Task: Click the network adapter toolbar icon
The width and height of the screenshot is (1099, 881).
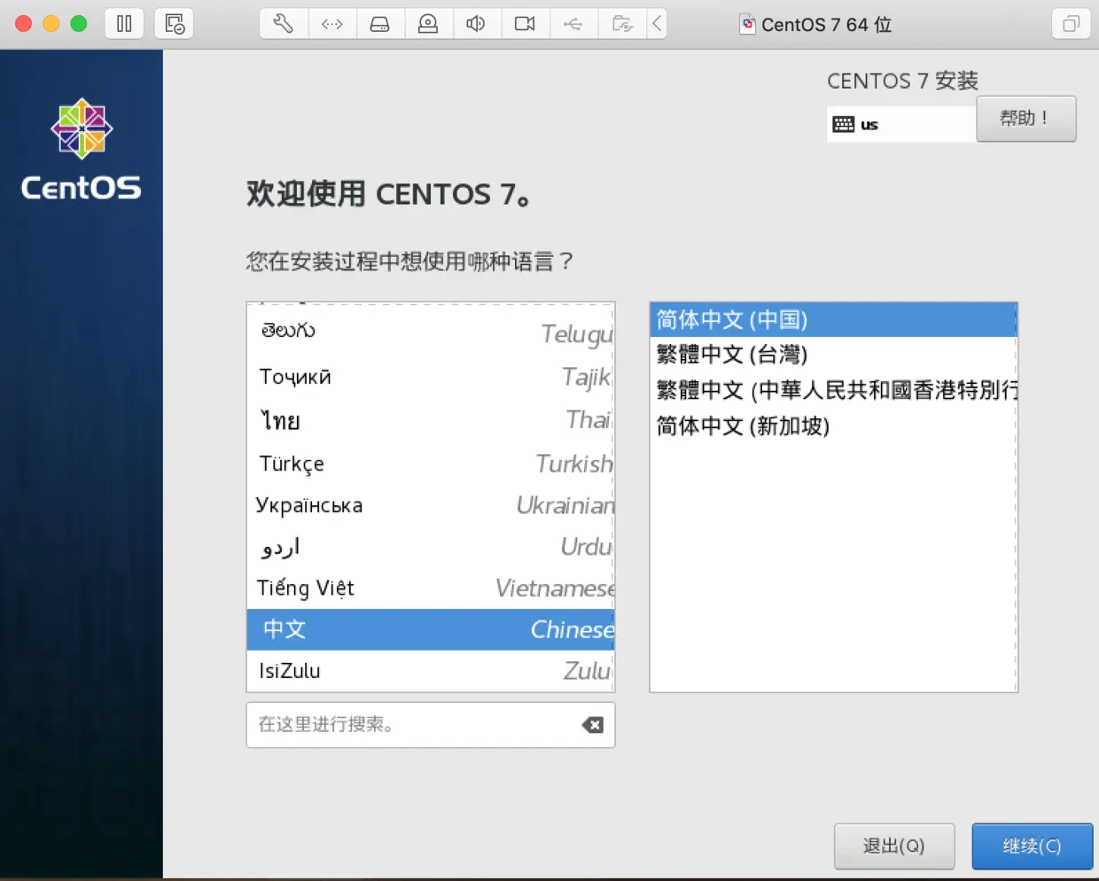Action: point(332,24)
